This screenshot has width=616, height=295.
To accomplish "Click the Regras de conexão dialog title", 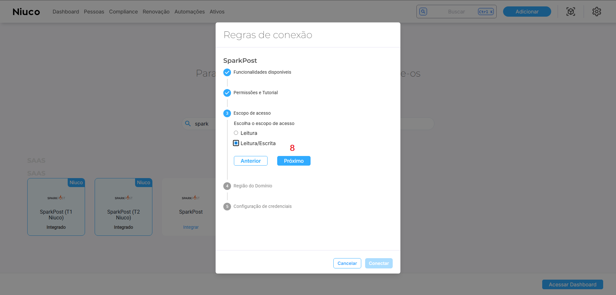I will tap(268, 35).
